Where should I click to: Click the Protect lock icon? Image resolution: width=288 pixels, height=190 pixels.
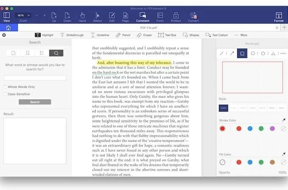[x=176, y=17]
